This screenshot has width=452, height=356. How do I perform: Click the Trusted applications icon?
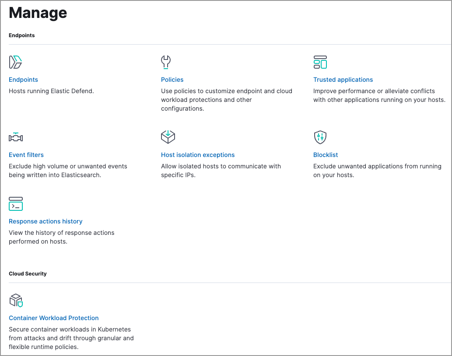pos(319,62)
